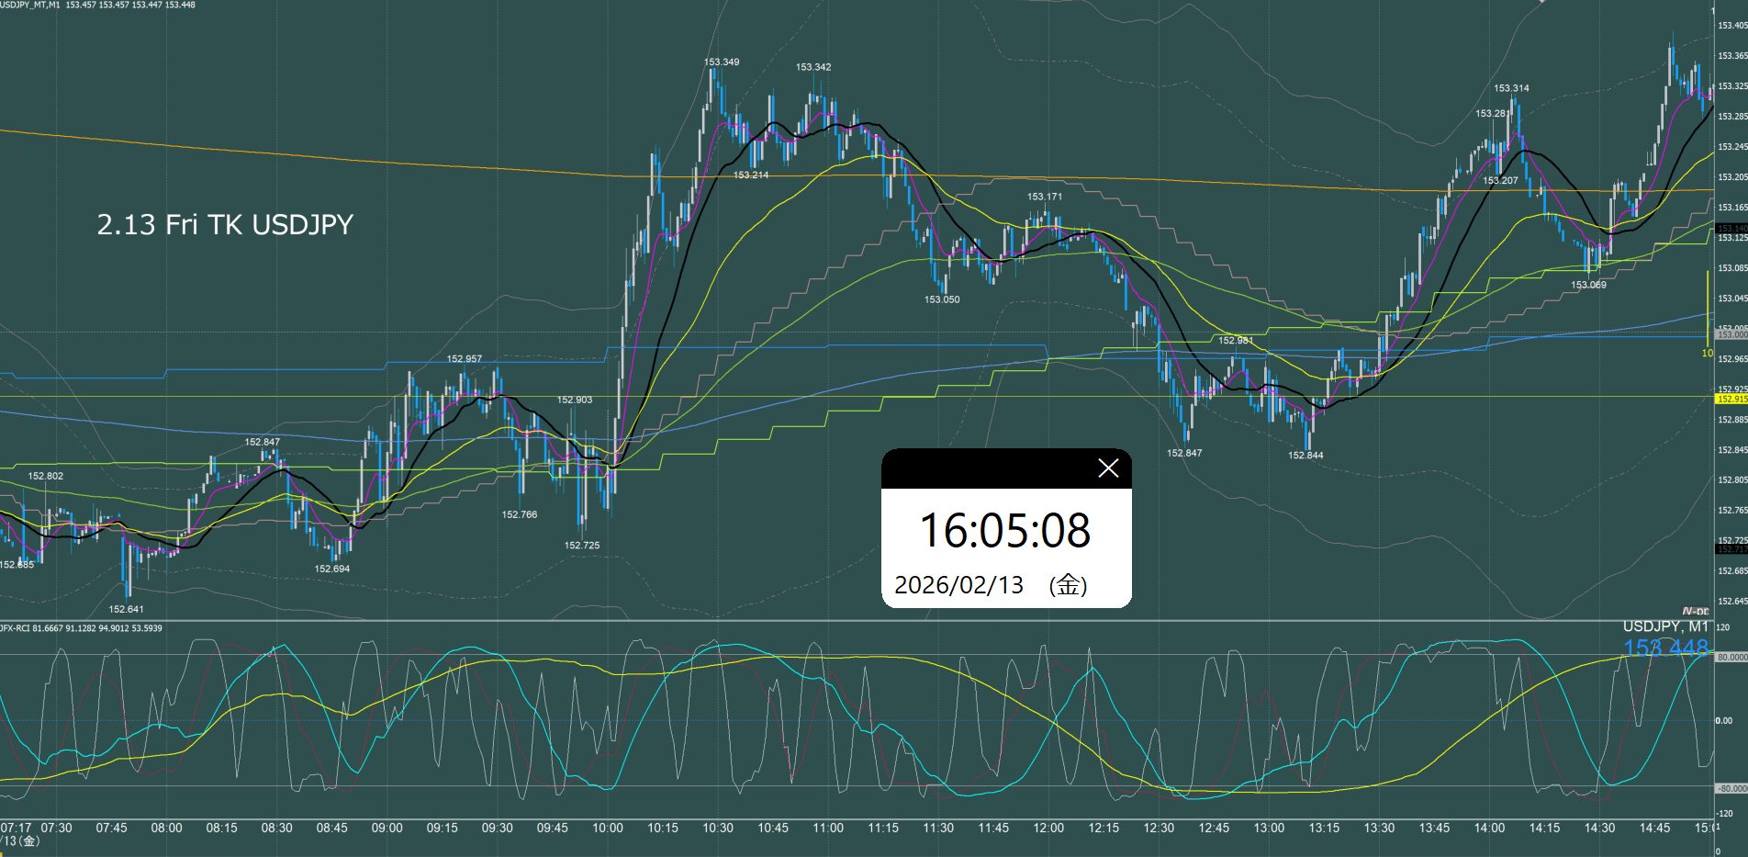Select the JFX-RCI indicator label
1748x857 pixels.
tap(18, 628)
